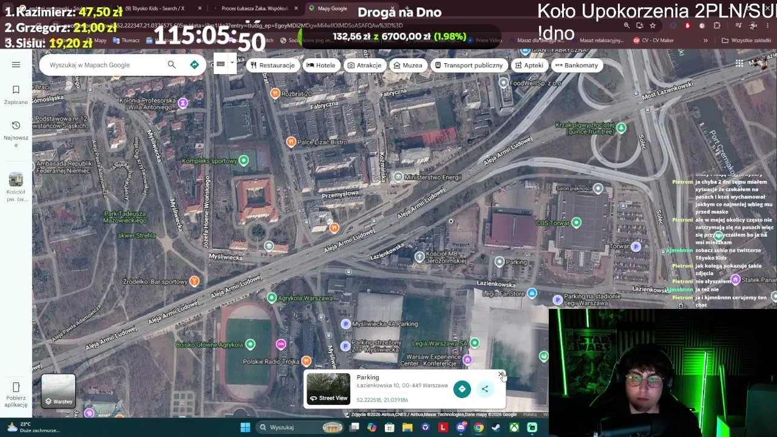Select the Palce Lizać Bistro restaurant pin

tap(291, 141)
